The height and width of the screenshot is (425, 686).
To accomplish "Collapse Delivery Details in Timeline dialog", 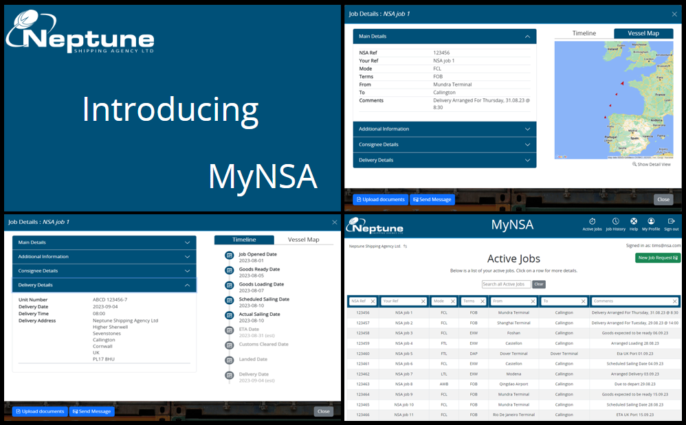I will coord(104,285).
